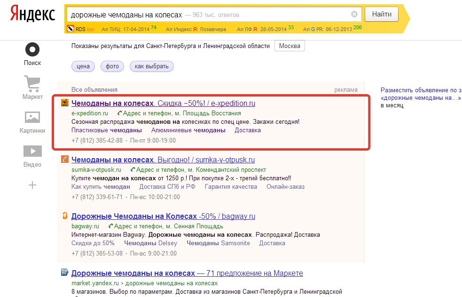Open Доставка СПб и РФ sitelink
462x297 pixels.
pos(167,187)
